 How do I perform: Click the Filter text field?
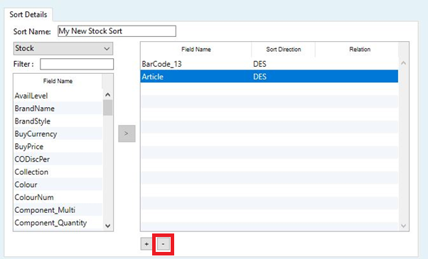77,64
